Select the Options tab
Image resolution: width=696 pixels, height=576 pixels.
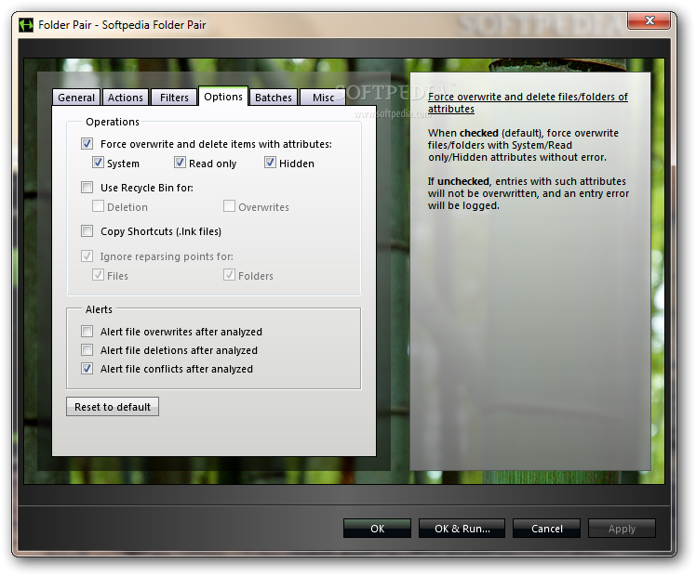pyautogui.click(x=223, y=97)
